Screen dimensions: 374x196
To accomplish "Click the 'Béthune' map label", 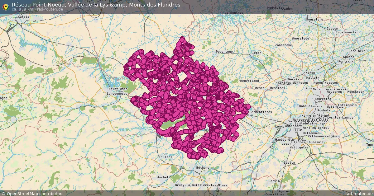I will click(203, 168).
